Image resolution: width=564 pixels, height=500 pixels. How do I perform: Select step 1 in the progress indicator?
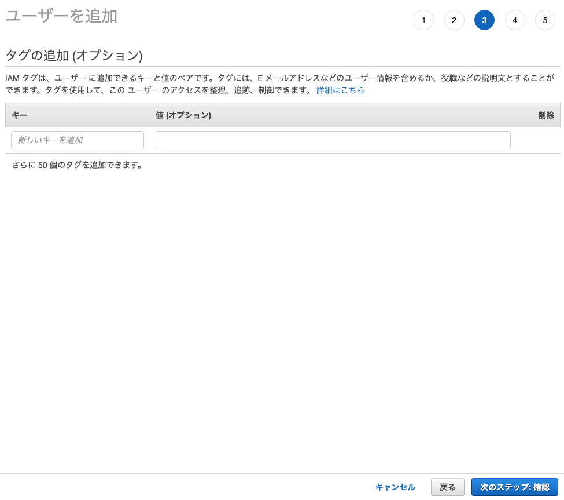pos(423,20)
